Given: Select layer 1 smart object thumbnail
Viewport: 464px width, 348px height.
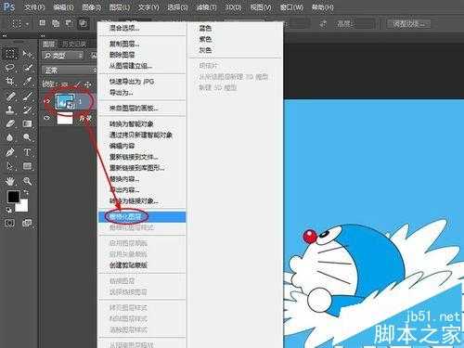Looking at the screenshot, I should click(x=65, y=101).
